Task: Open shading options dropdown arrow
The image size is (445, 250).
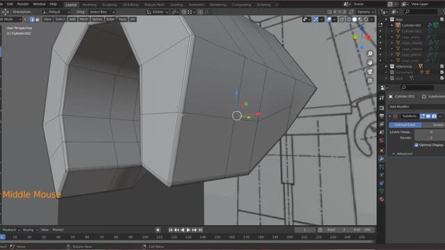Action: [x=371, y=19]
